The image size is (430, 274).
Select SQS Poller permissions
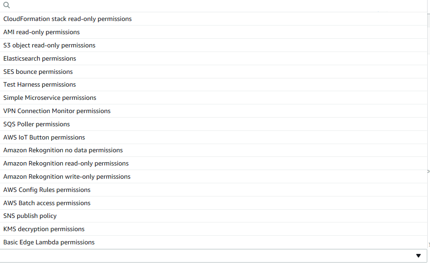[37, 124]
